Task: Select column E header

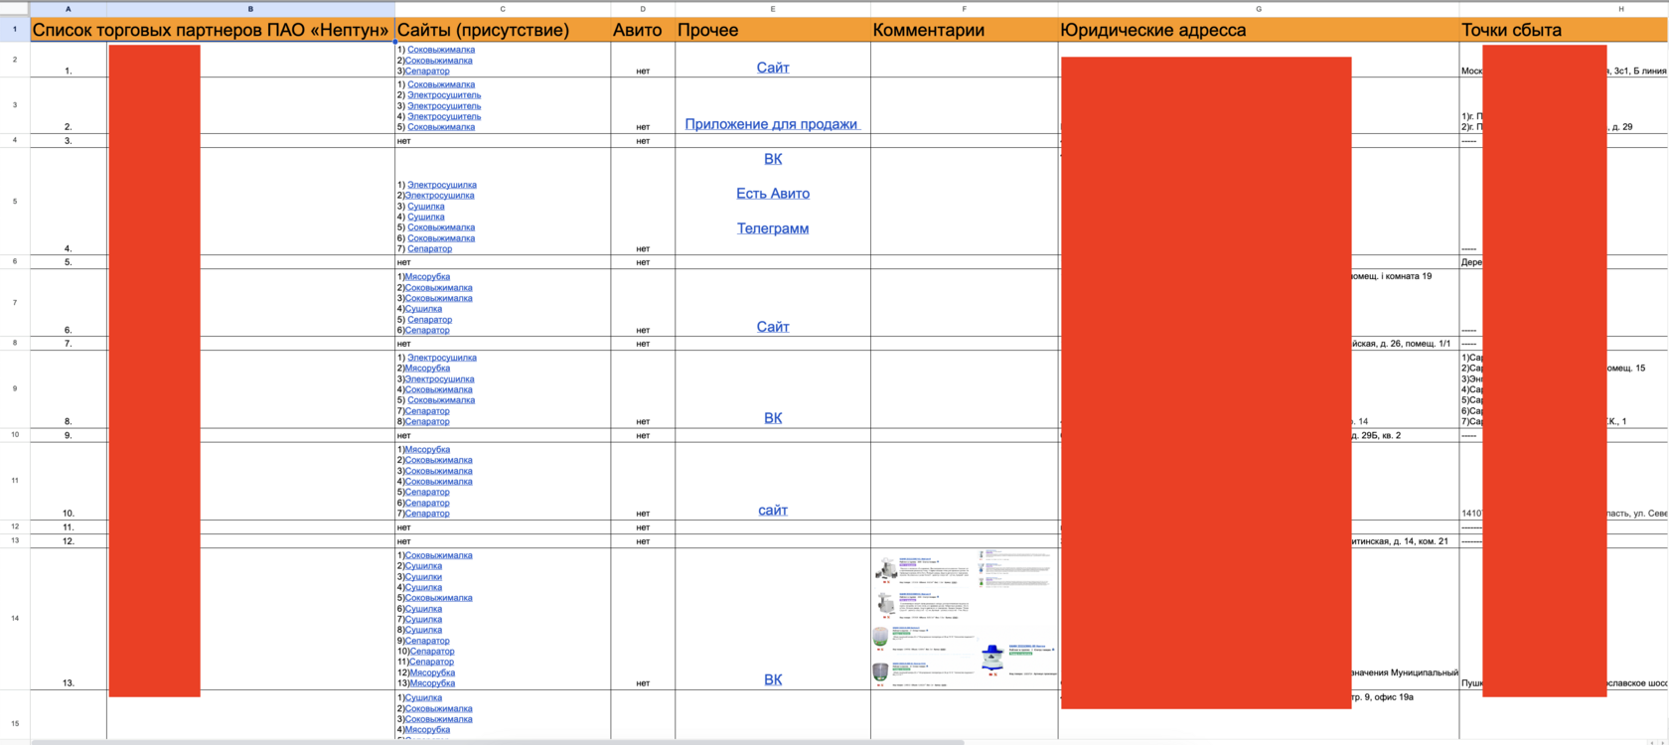Action: point(773,9)
